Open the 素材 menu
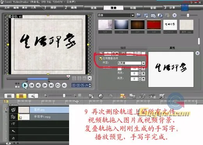This screenshot has height=145, width=203. [x=25, y=7]
